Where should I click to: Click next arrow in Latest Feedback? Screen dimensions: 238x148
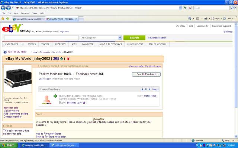point(149,89)
